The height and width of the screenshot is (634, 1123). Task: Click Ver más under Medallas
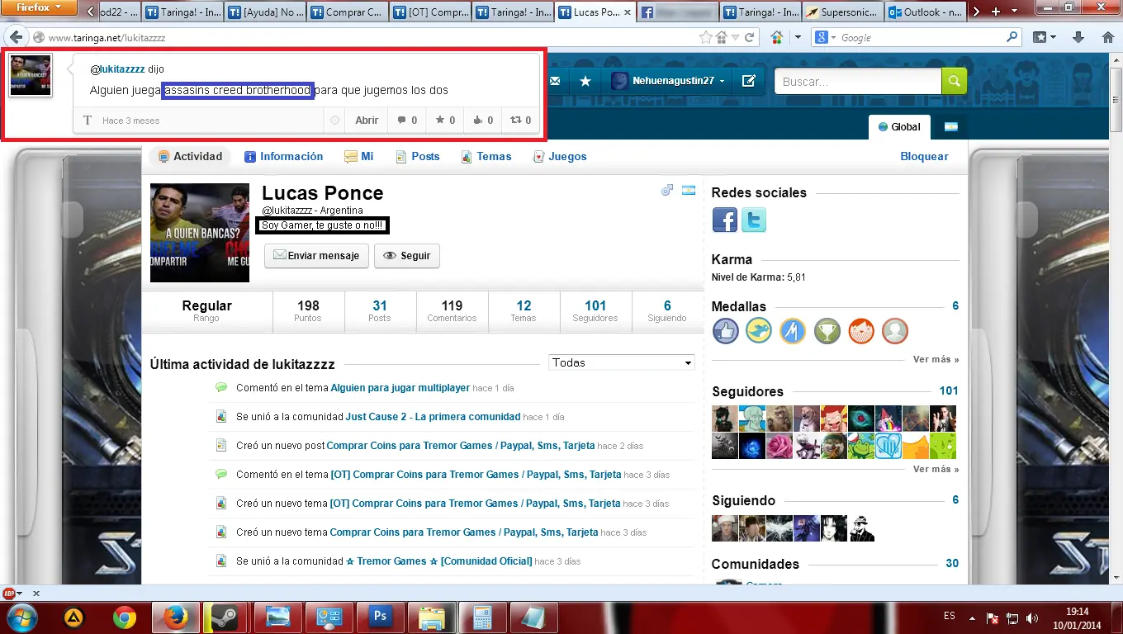click(936, 360)
